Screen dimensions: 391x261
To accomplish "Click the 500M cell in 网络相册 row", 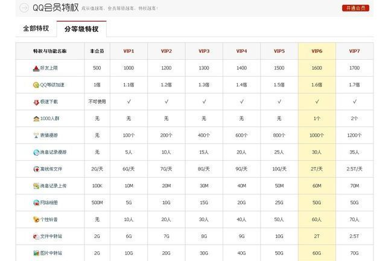I will 97,202.
